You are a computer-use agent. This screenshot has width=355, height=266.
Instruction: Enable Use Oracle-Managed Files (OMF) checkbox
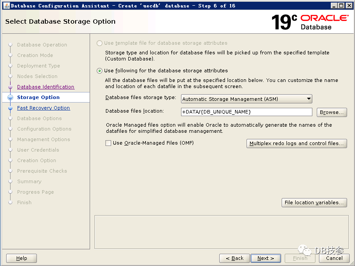coord(108,143)
